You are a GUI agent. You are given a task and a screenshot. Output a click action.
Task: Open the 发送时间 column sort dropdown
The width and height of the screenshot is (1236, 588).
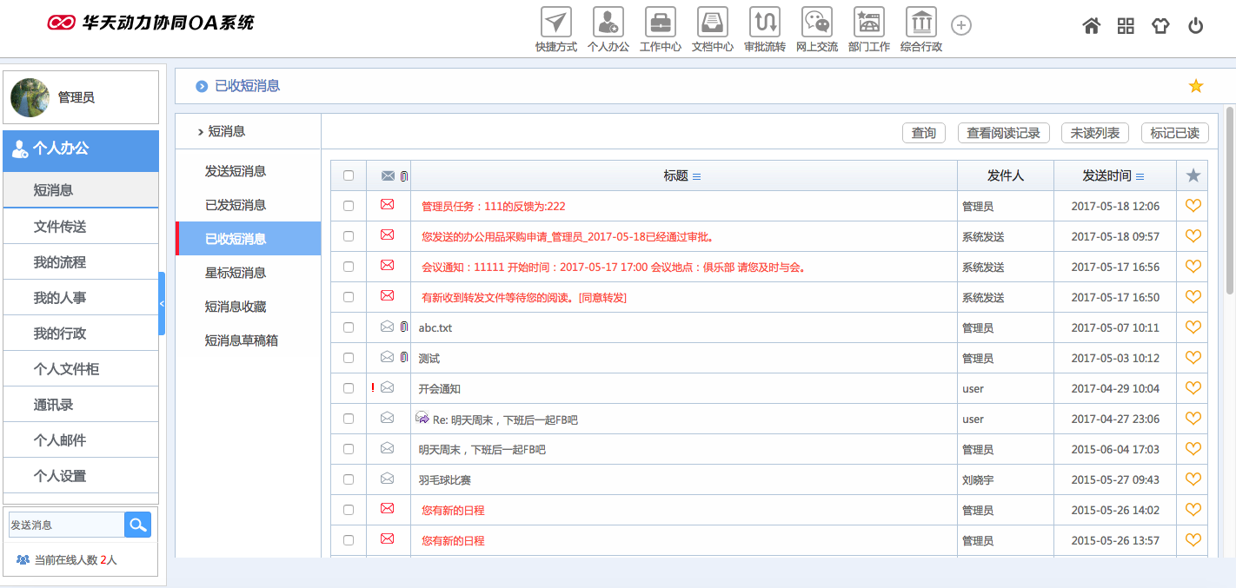[1139, 175]
